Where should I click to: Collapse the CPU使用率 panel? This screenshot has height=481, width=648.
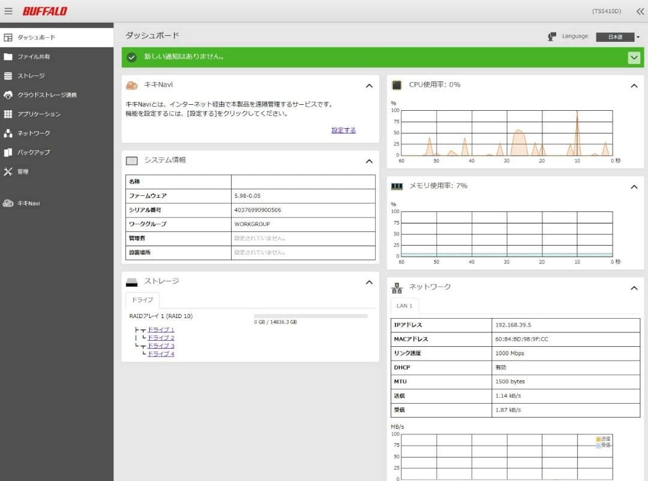pos(634,85)
